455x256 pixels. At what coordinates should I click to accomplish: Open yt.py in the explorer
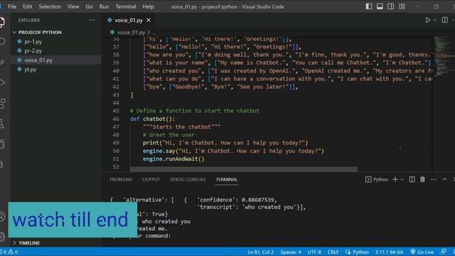point(30,70)
